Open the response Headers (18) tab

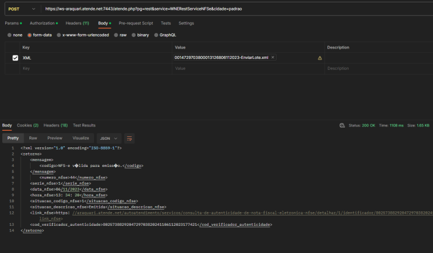click(x=55, y=125)
